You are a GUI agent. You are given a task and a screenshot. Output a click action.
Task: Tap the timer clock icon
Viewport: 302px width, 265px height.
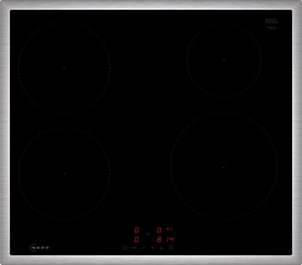click(x=171, y=248)
